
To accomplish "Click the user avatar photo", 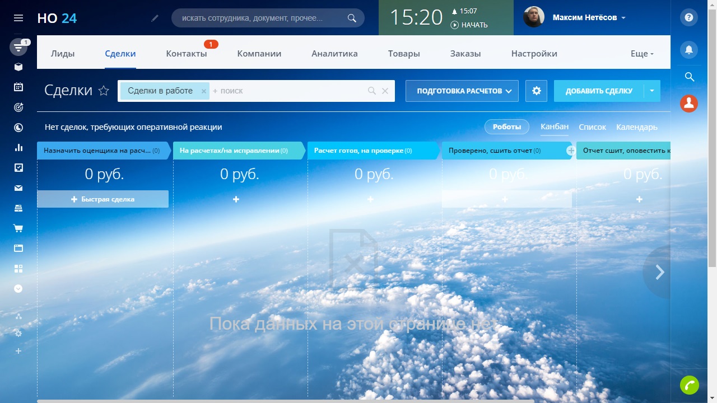I will coord(534,17).
